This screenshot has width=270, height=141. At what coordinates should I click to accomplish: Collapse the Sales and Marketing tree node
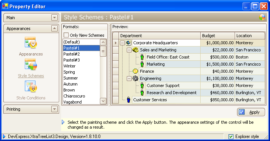tap(129, 50)
